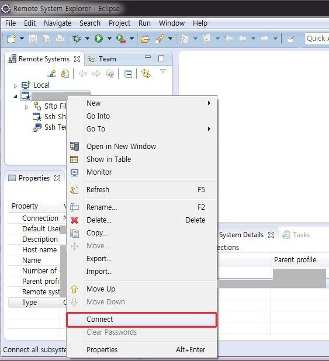Click the Back arrow toolbar icon

coord(243,39)
